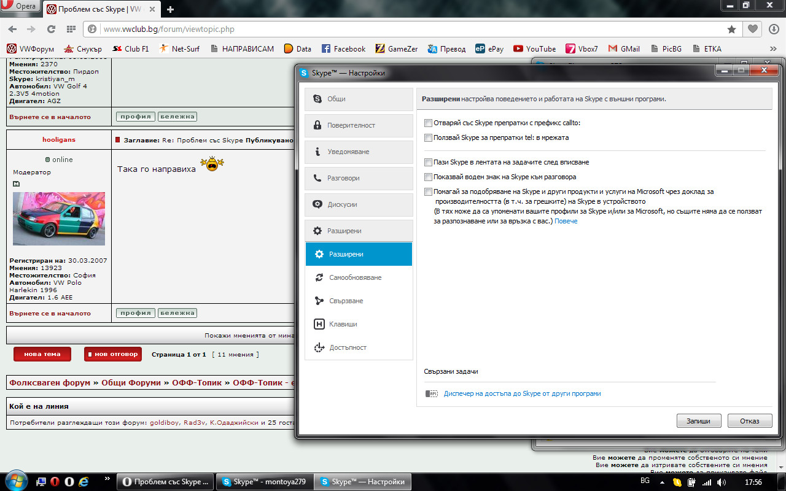Open the Club F1 bookmark
The height and width of the screenshot is (491, 786).
coord(130,48)
